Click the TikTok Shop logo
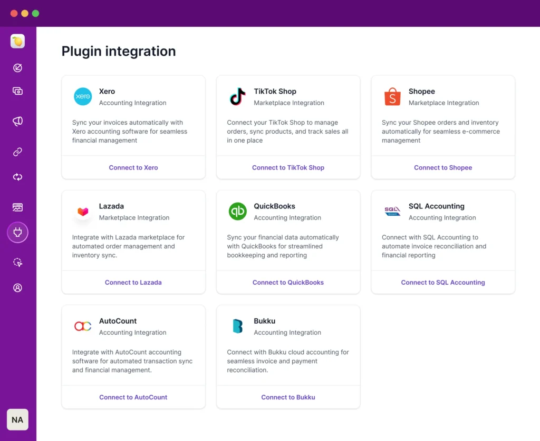 point(238,96)
